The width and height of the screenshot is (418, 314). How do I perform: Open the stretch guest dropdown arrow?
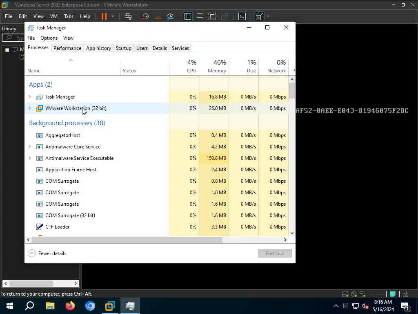point(269,16)
